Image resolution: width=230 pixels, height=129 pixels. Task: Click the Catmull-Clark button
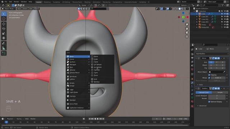[204, 92]
